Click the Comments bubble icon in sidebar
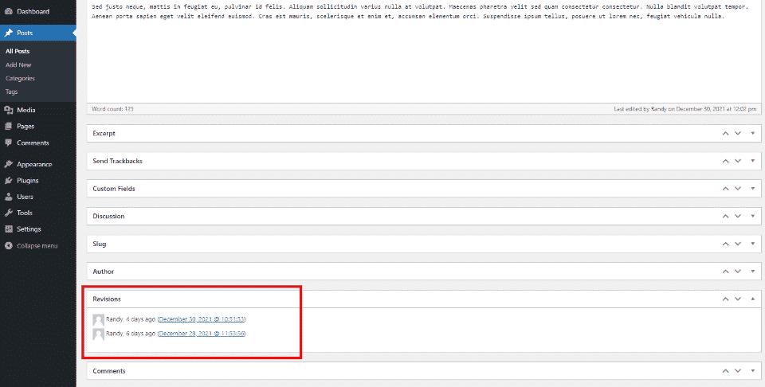 [8, 143]
